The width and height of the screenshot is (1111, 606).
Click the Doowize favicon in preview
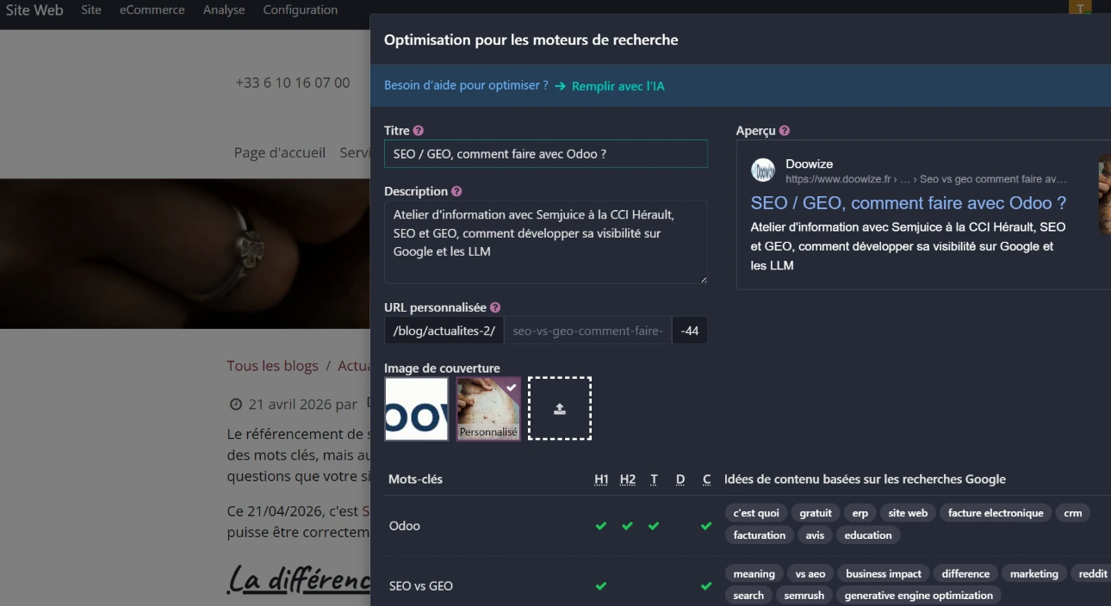(763, 170)
